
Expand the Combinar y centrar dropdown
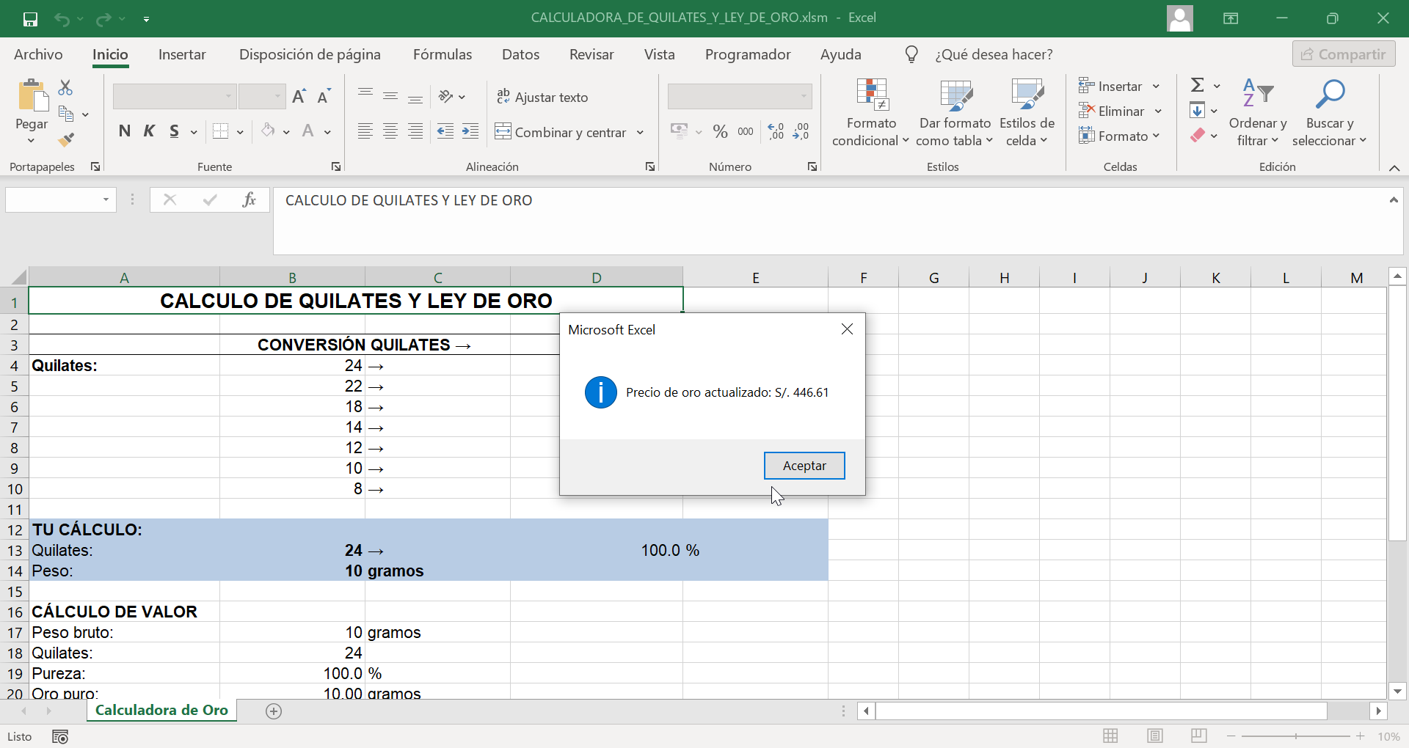tap(641, 132)
